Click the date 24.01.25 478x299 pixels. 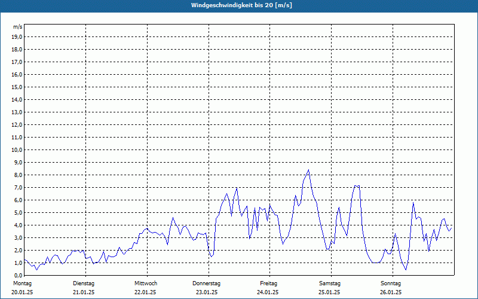(268, 292)
